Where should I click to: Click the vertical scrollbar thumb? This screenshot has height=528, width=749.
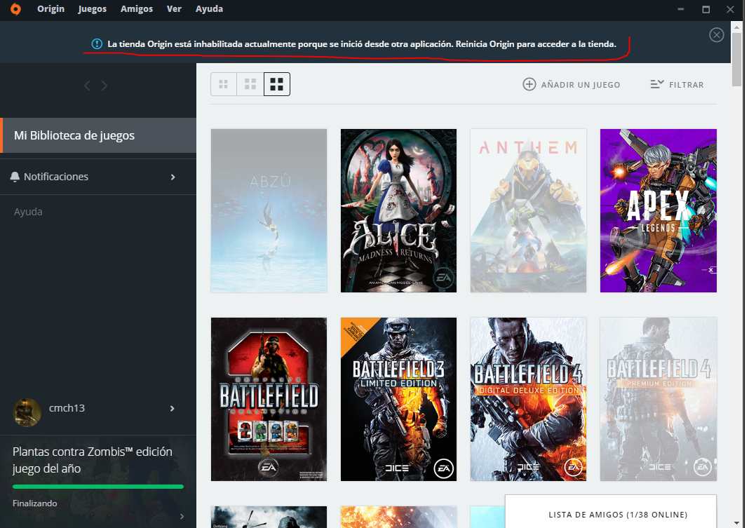point(736,58)
